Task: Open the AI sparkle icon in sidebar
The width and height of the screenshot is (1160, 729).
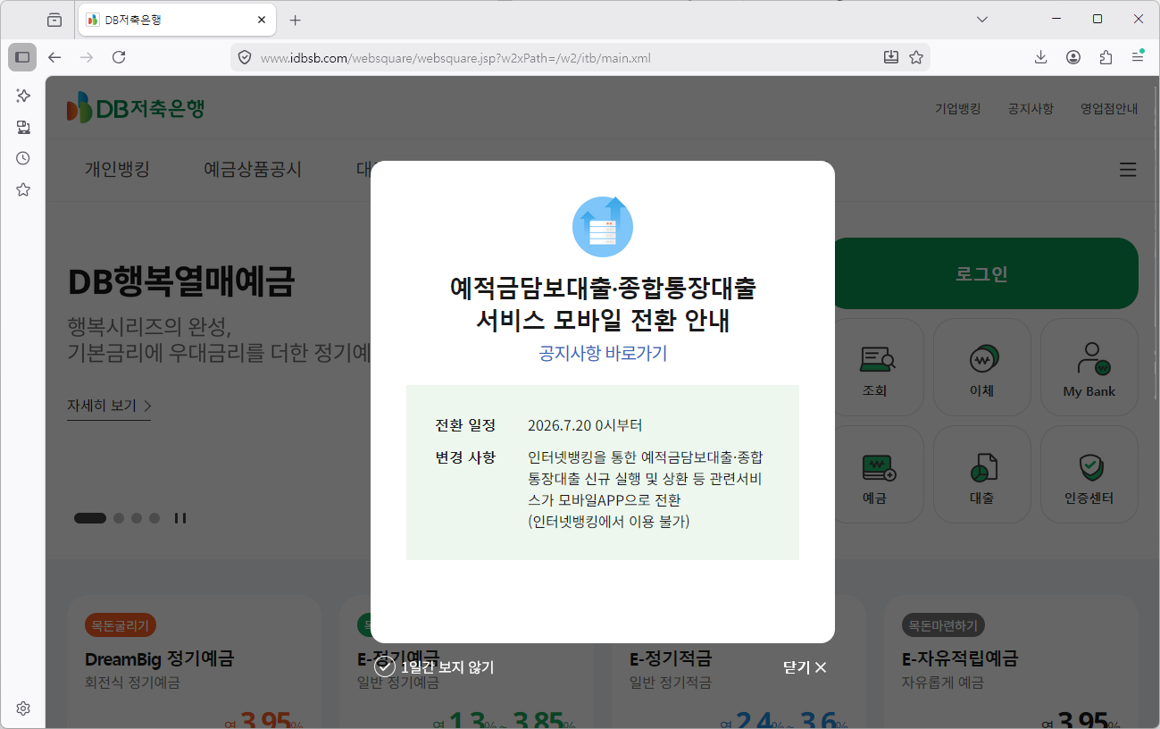Action: (x=23, y=96)
